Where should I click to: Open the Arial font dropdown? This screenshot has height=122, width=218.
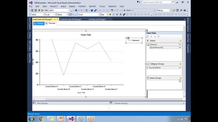[98, 15]
